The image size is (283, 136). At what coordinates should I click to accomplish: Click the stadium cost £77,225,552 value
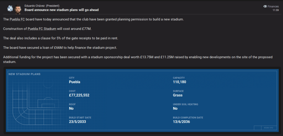pos(79,95)
